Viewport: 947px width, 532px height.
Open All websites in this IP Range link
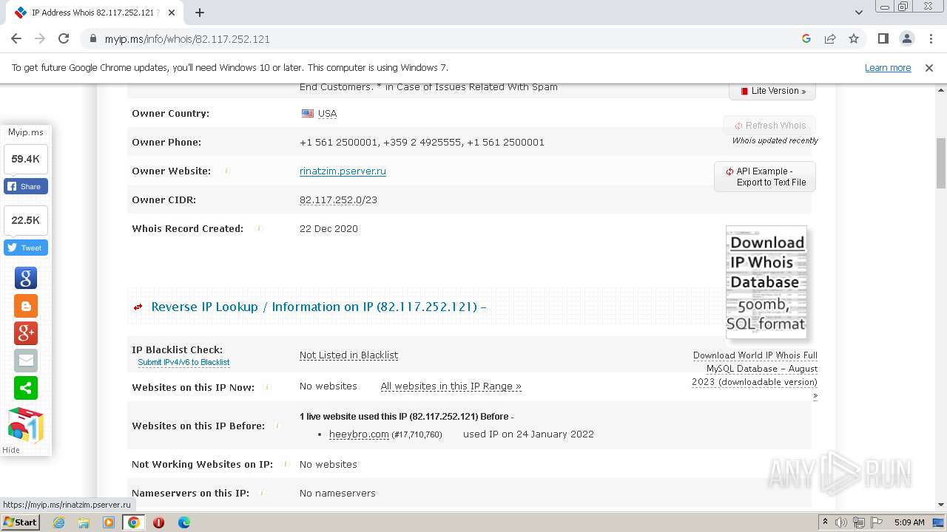(451, 386)
